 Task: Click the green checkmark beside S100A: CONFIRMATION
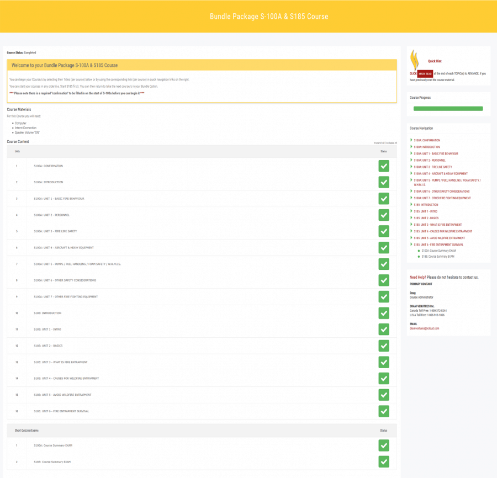pyautogui.click(x=383, y=166)
